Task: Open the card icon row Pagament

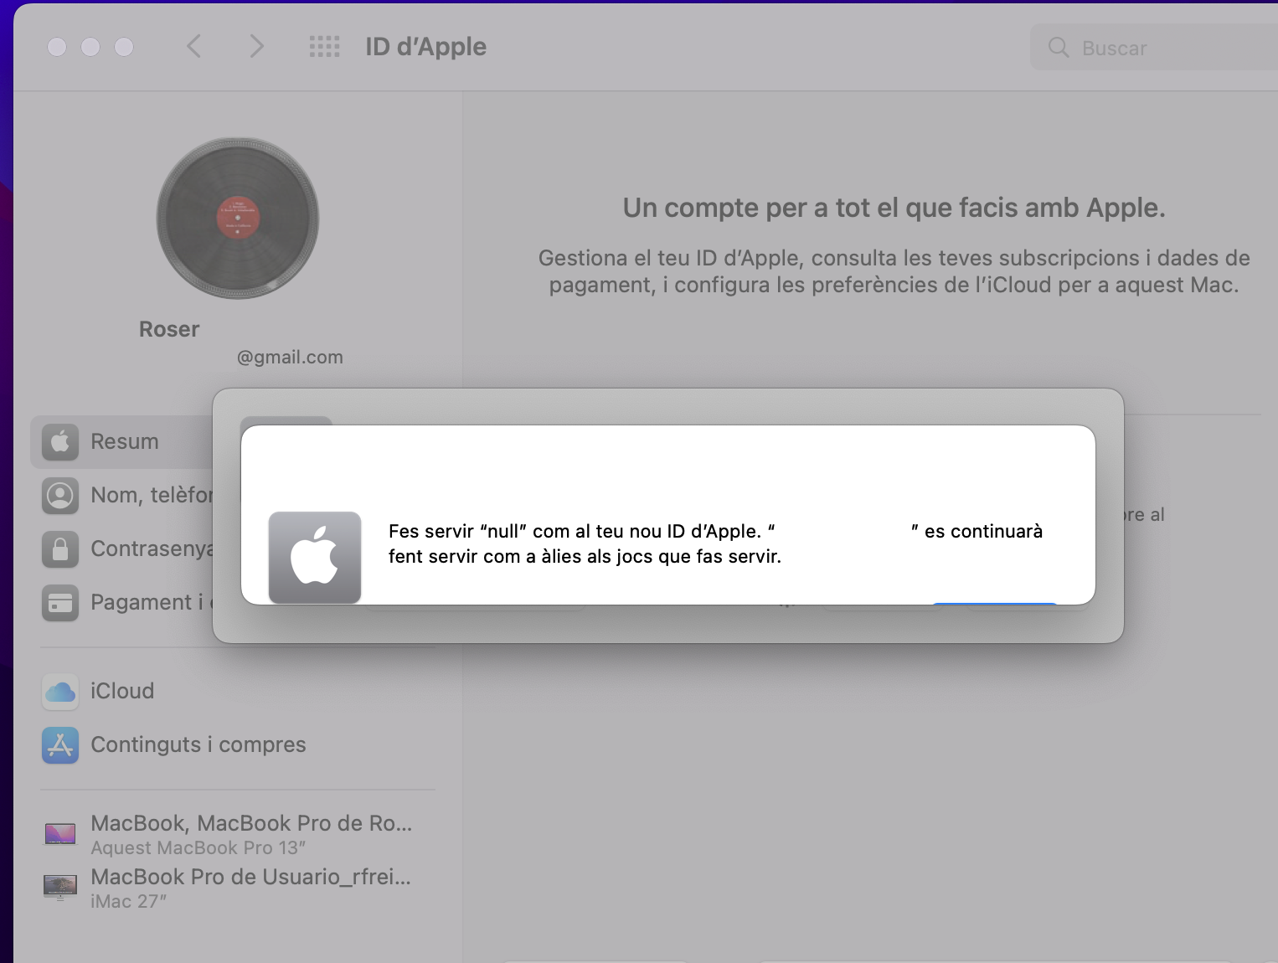Action: tap(127, 602)
